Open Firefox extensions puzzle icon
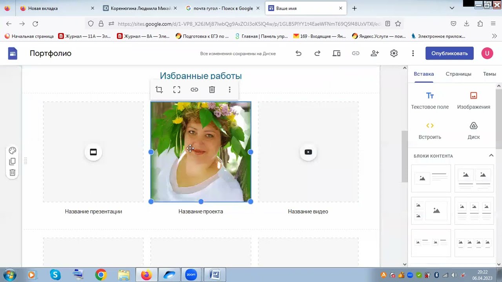 480,24
